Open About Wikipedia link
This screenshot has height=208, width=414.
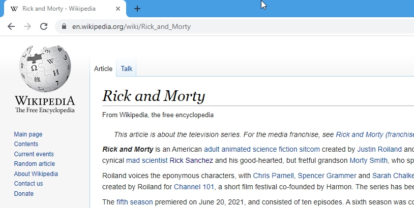point(36,174)
